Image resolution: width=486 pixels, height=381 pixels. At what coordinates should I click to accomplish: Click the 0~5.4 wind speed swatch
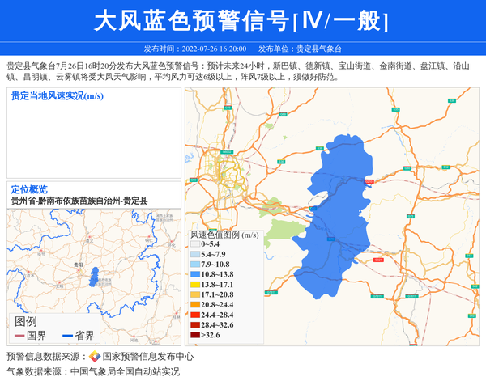195,243
